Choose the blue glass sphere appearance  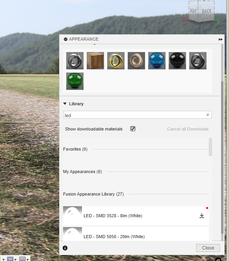[x=157, y=61]
